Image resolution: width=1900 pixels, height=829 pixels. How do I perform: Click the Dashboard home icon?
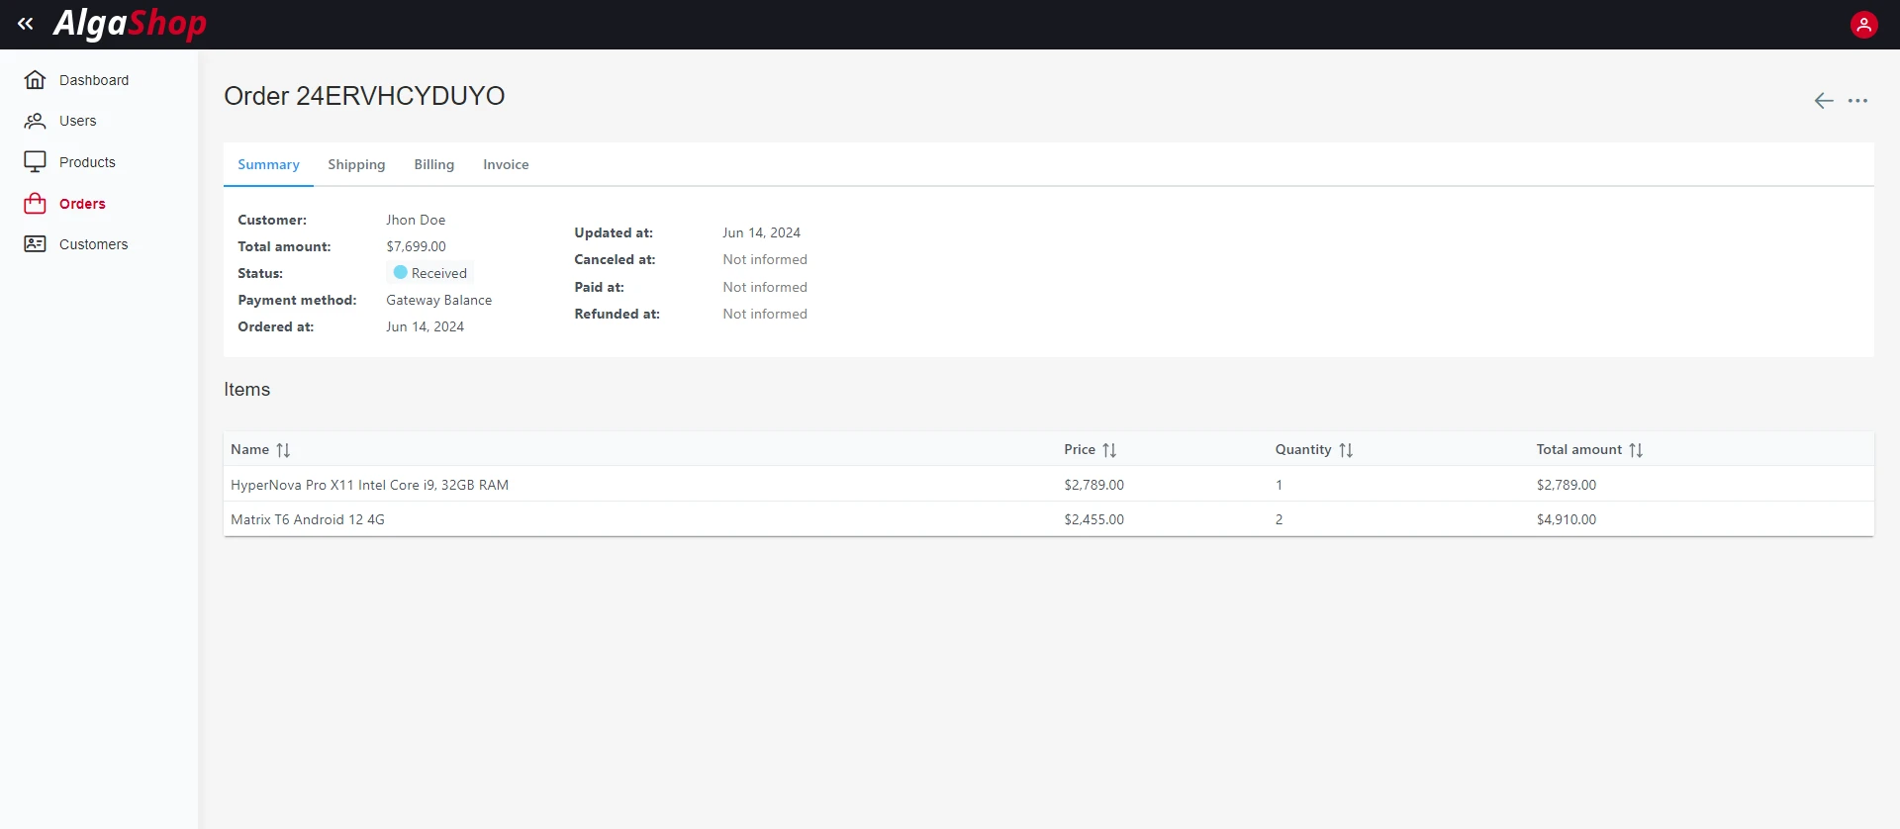click(35, 80)
